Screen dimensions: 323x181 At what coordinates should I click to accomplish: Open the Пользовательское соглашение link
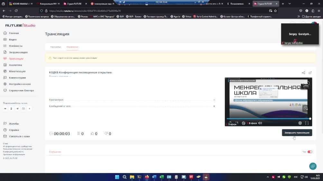(17, 149)
